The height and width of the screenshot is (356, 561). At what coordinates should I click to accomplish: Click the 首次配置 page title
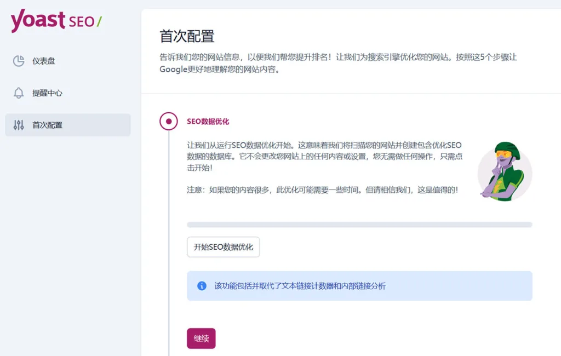[x=187, y=36]
